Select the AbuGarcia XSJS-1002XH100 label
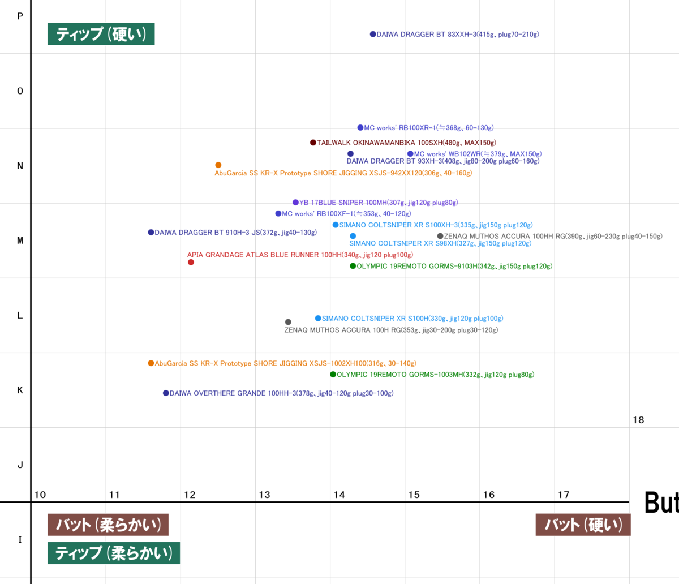The width and height of the screenshot is (679, 584). click(285, 363)
